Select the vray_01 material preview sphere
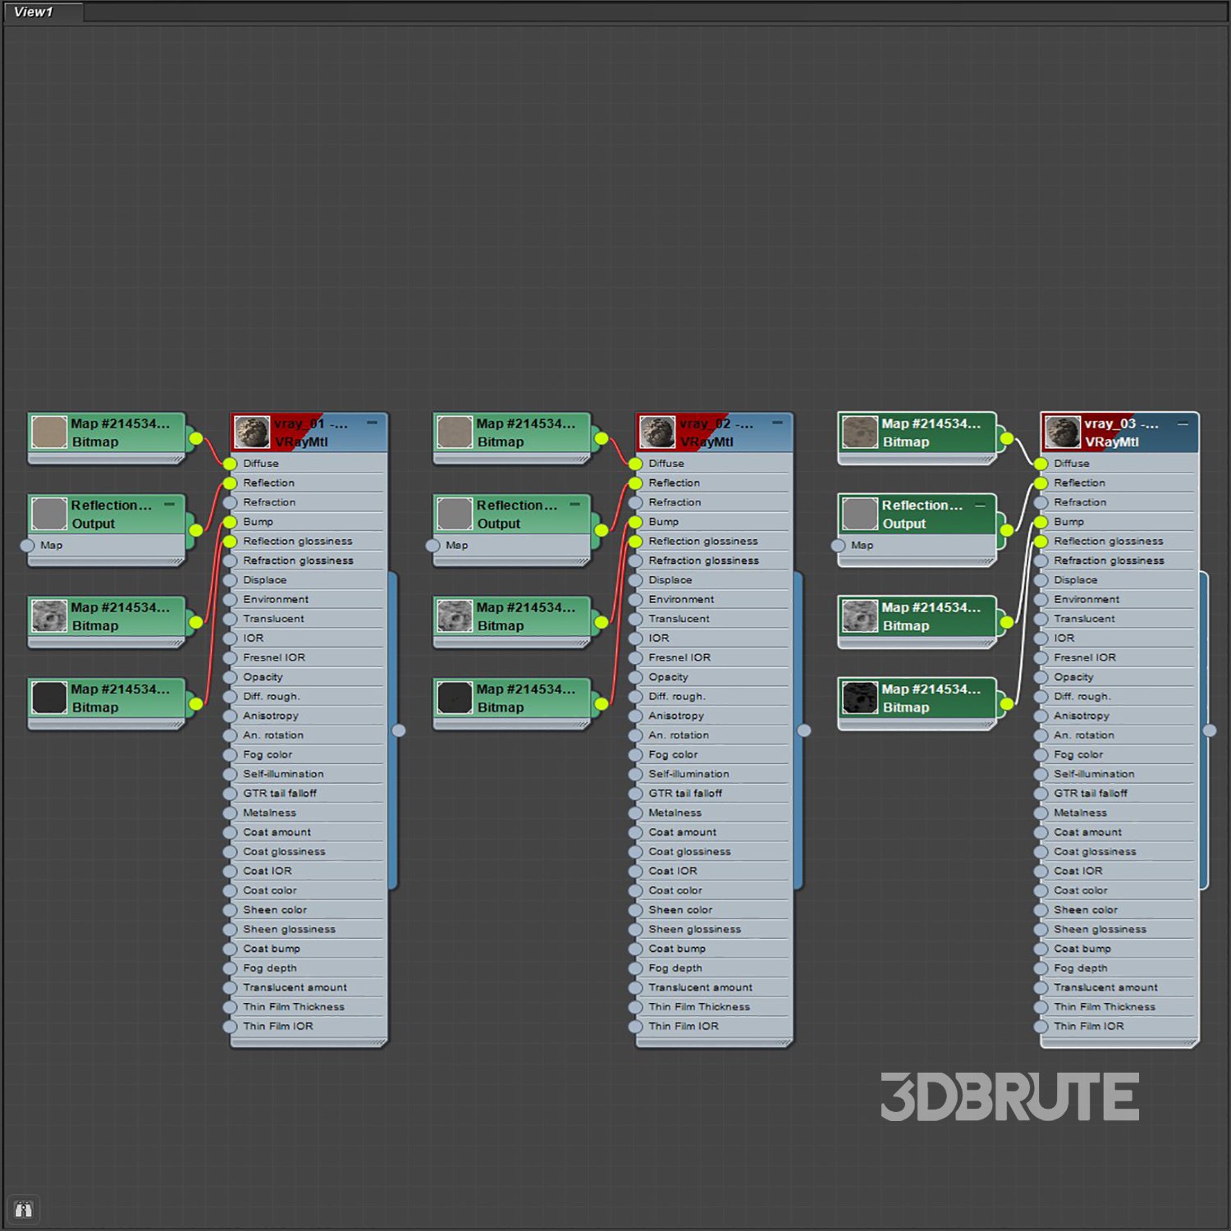The image size is (1231, 1231). click(x=251, y=432)
